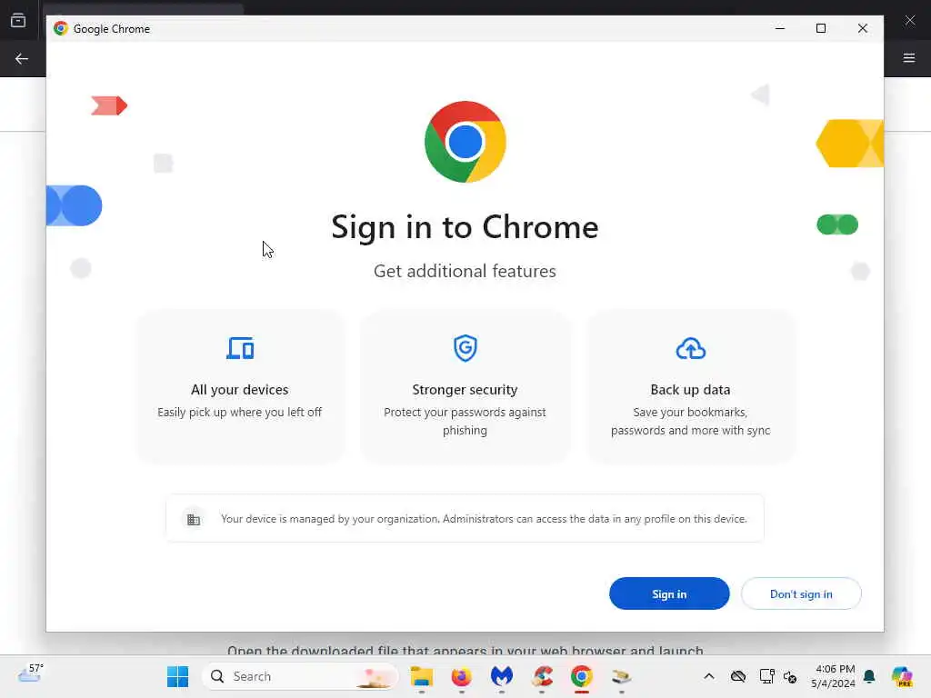Click the cloud sync-off tray icon
This screenshot has height=698, width=931.
point(738,676)
